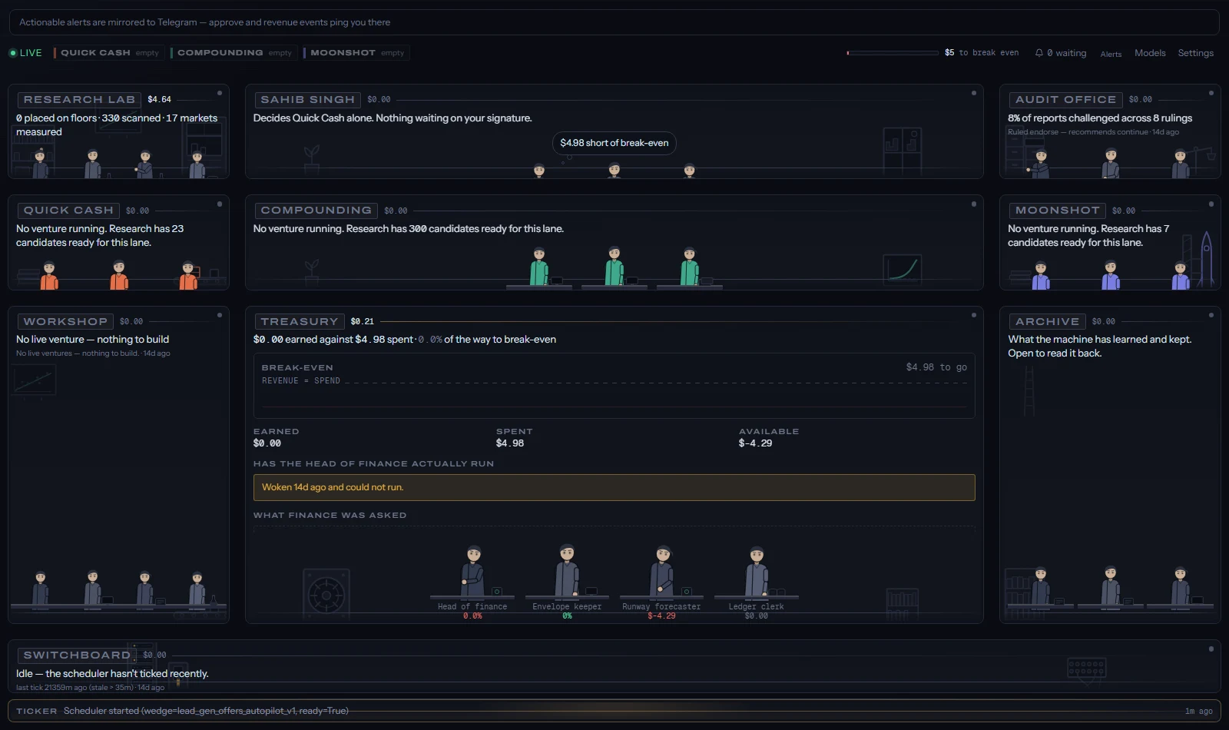Open the Audit Office room title
The width and height of the screenshot is (1229, 730).
tap(1066, 100)
